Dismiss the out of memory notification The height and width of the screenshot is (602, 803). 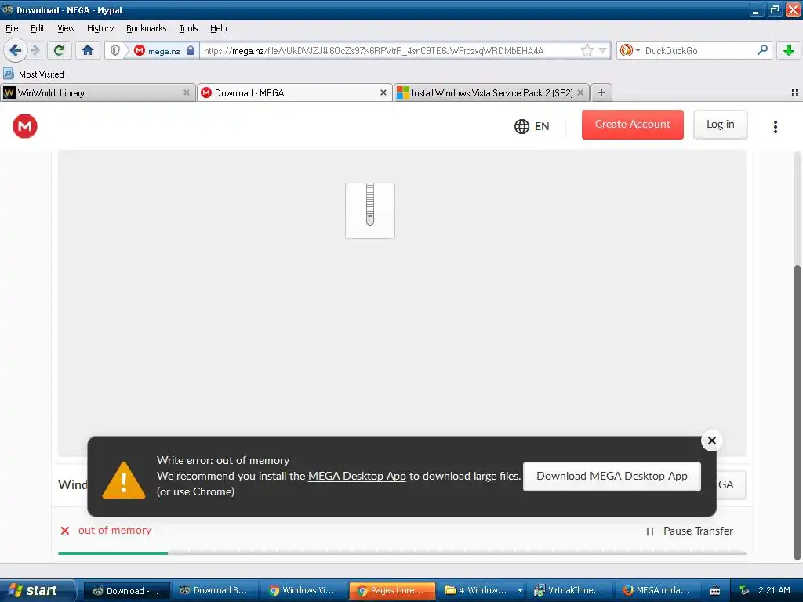711,441
